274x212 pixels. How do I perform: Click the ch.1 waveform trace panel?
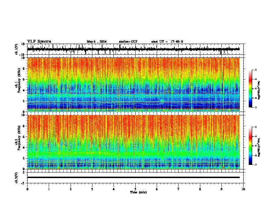(x=135, y=49)
